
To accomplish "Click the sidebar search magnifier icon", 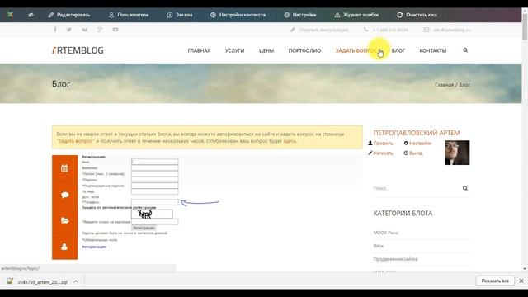I will coord(465,188).
